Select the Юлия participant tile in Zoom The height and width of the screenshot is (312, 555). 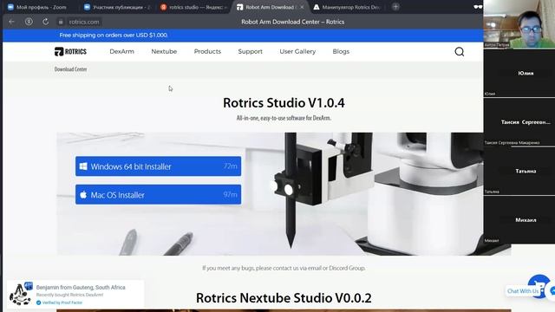519,73
